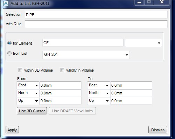Minimize the Add to List window

(139, 2)
